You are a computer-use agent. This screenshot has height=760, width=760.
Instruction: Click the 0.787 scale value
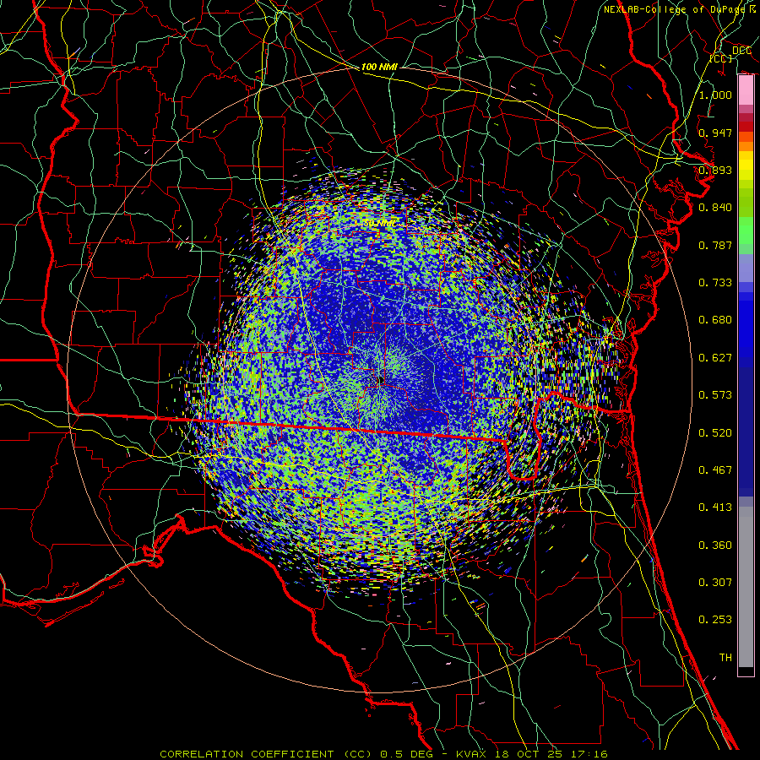(715, 245)
